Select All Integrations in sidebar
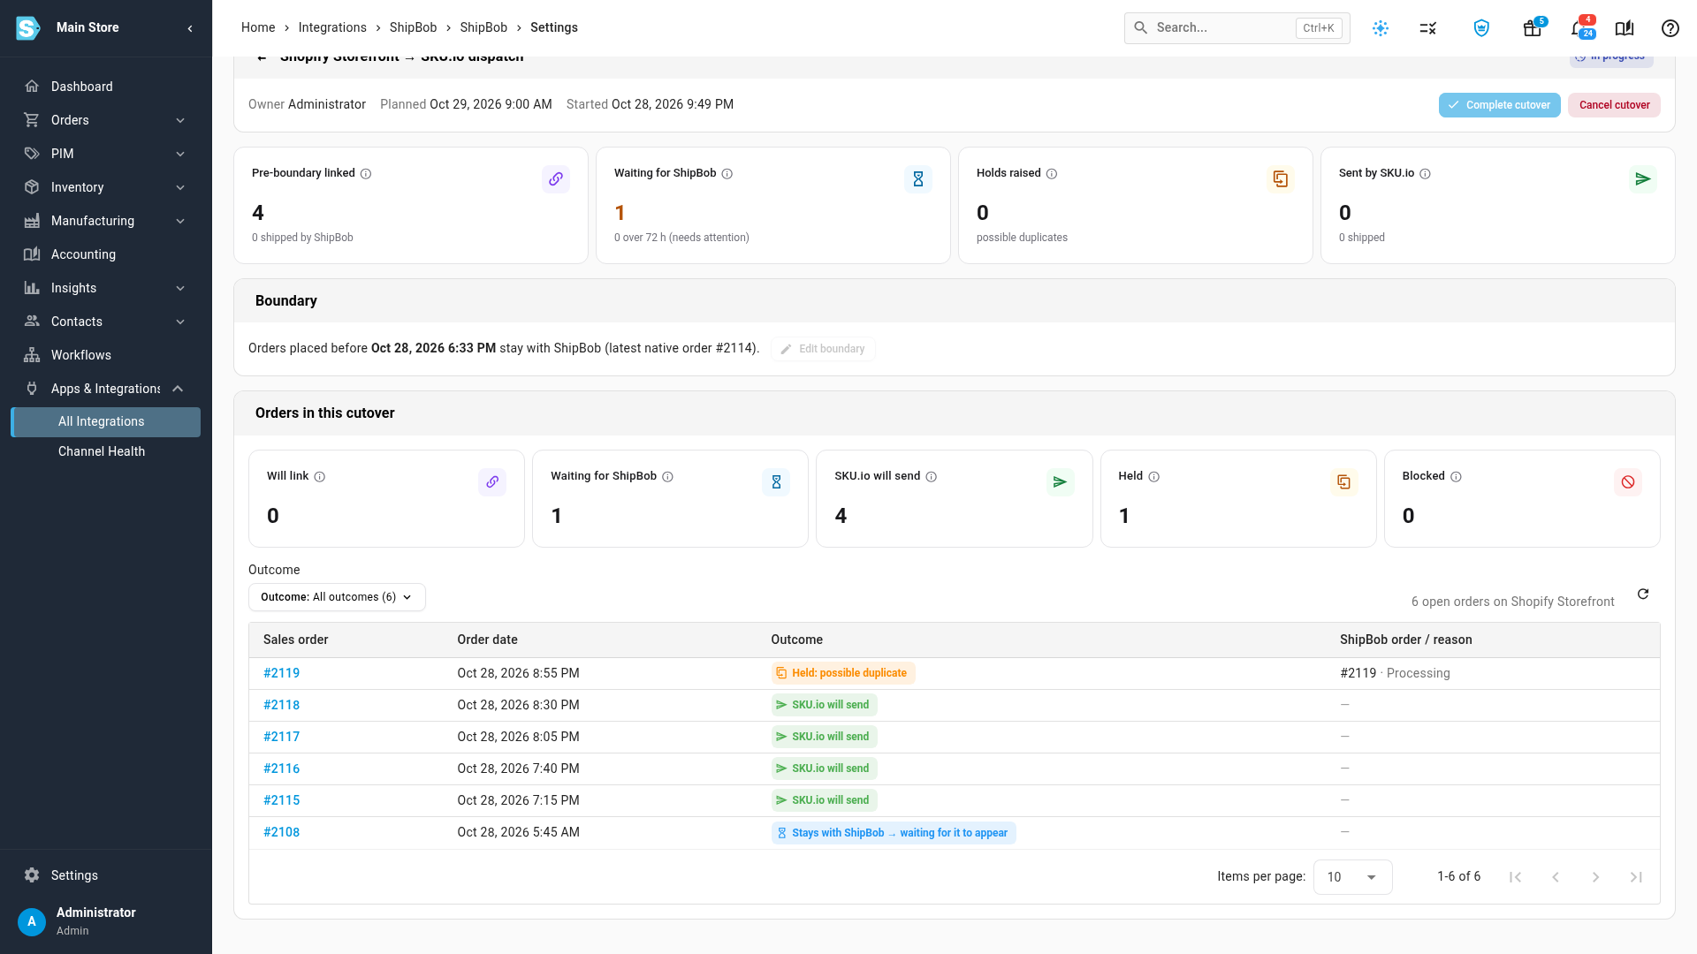Screen dimensions: 1697x954 [106, 421]
